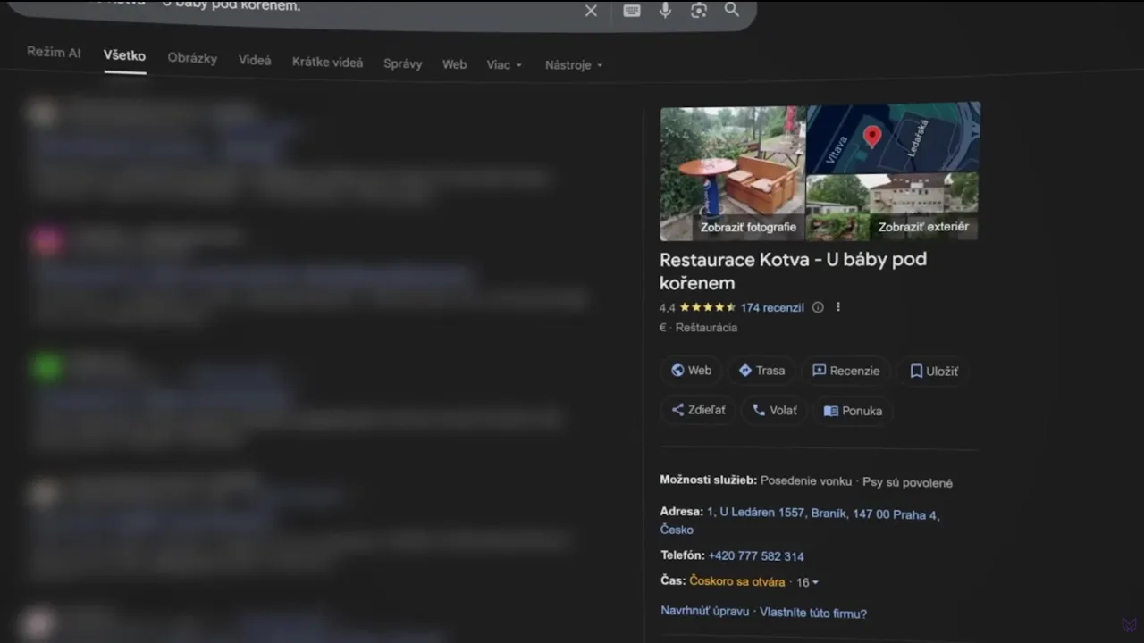Open the three-dot more options menu

tap(838, 307)
